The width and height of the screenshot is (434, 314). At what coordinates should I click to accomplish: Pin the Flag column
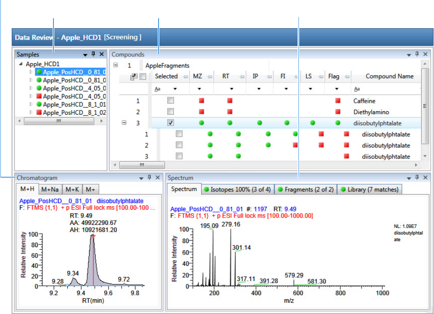347,77
